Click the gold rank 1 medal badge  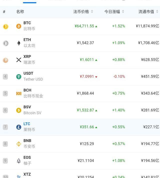pos(5,26)
